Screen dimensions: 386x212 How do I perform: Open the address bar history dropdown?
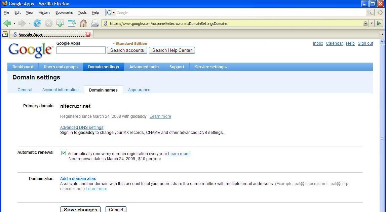pos(372,24)
